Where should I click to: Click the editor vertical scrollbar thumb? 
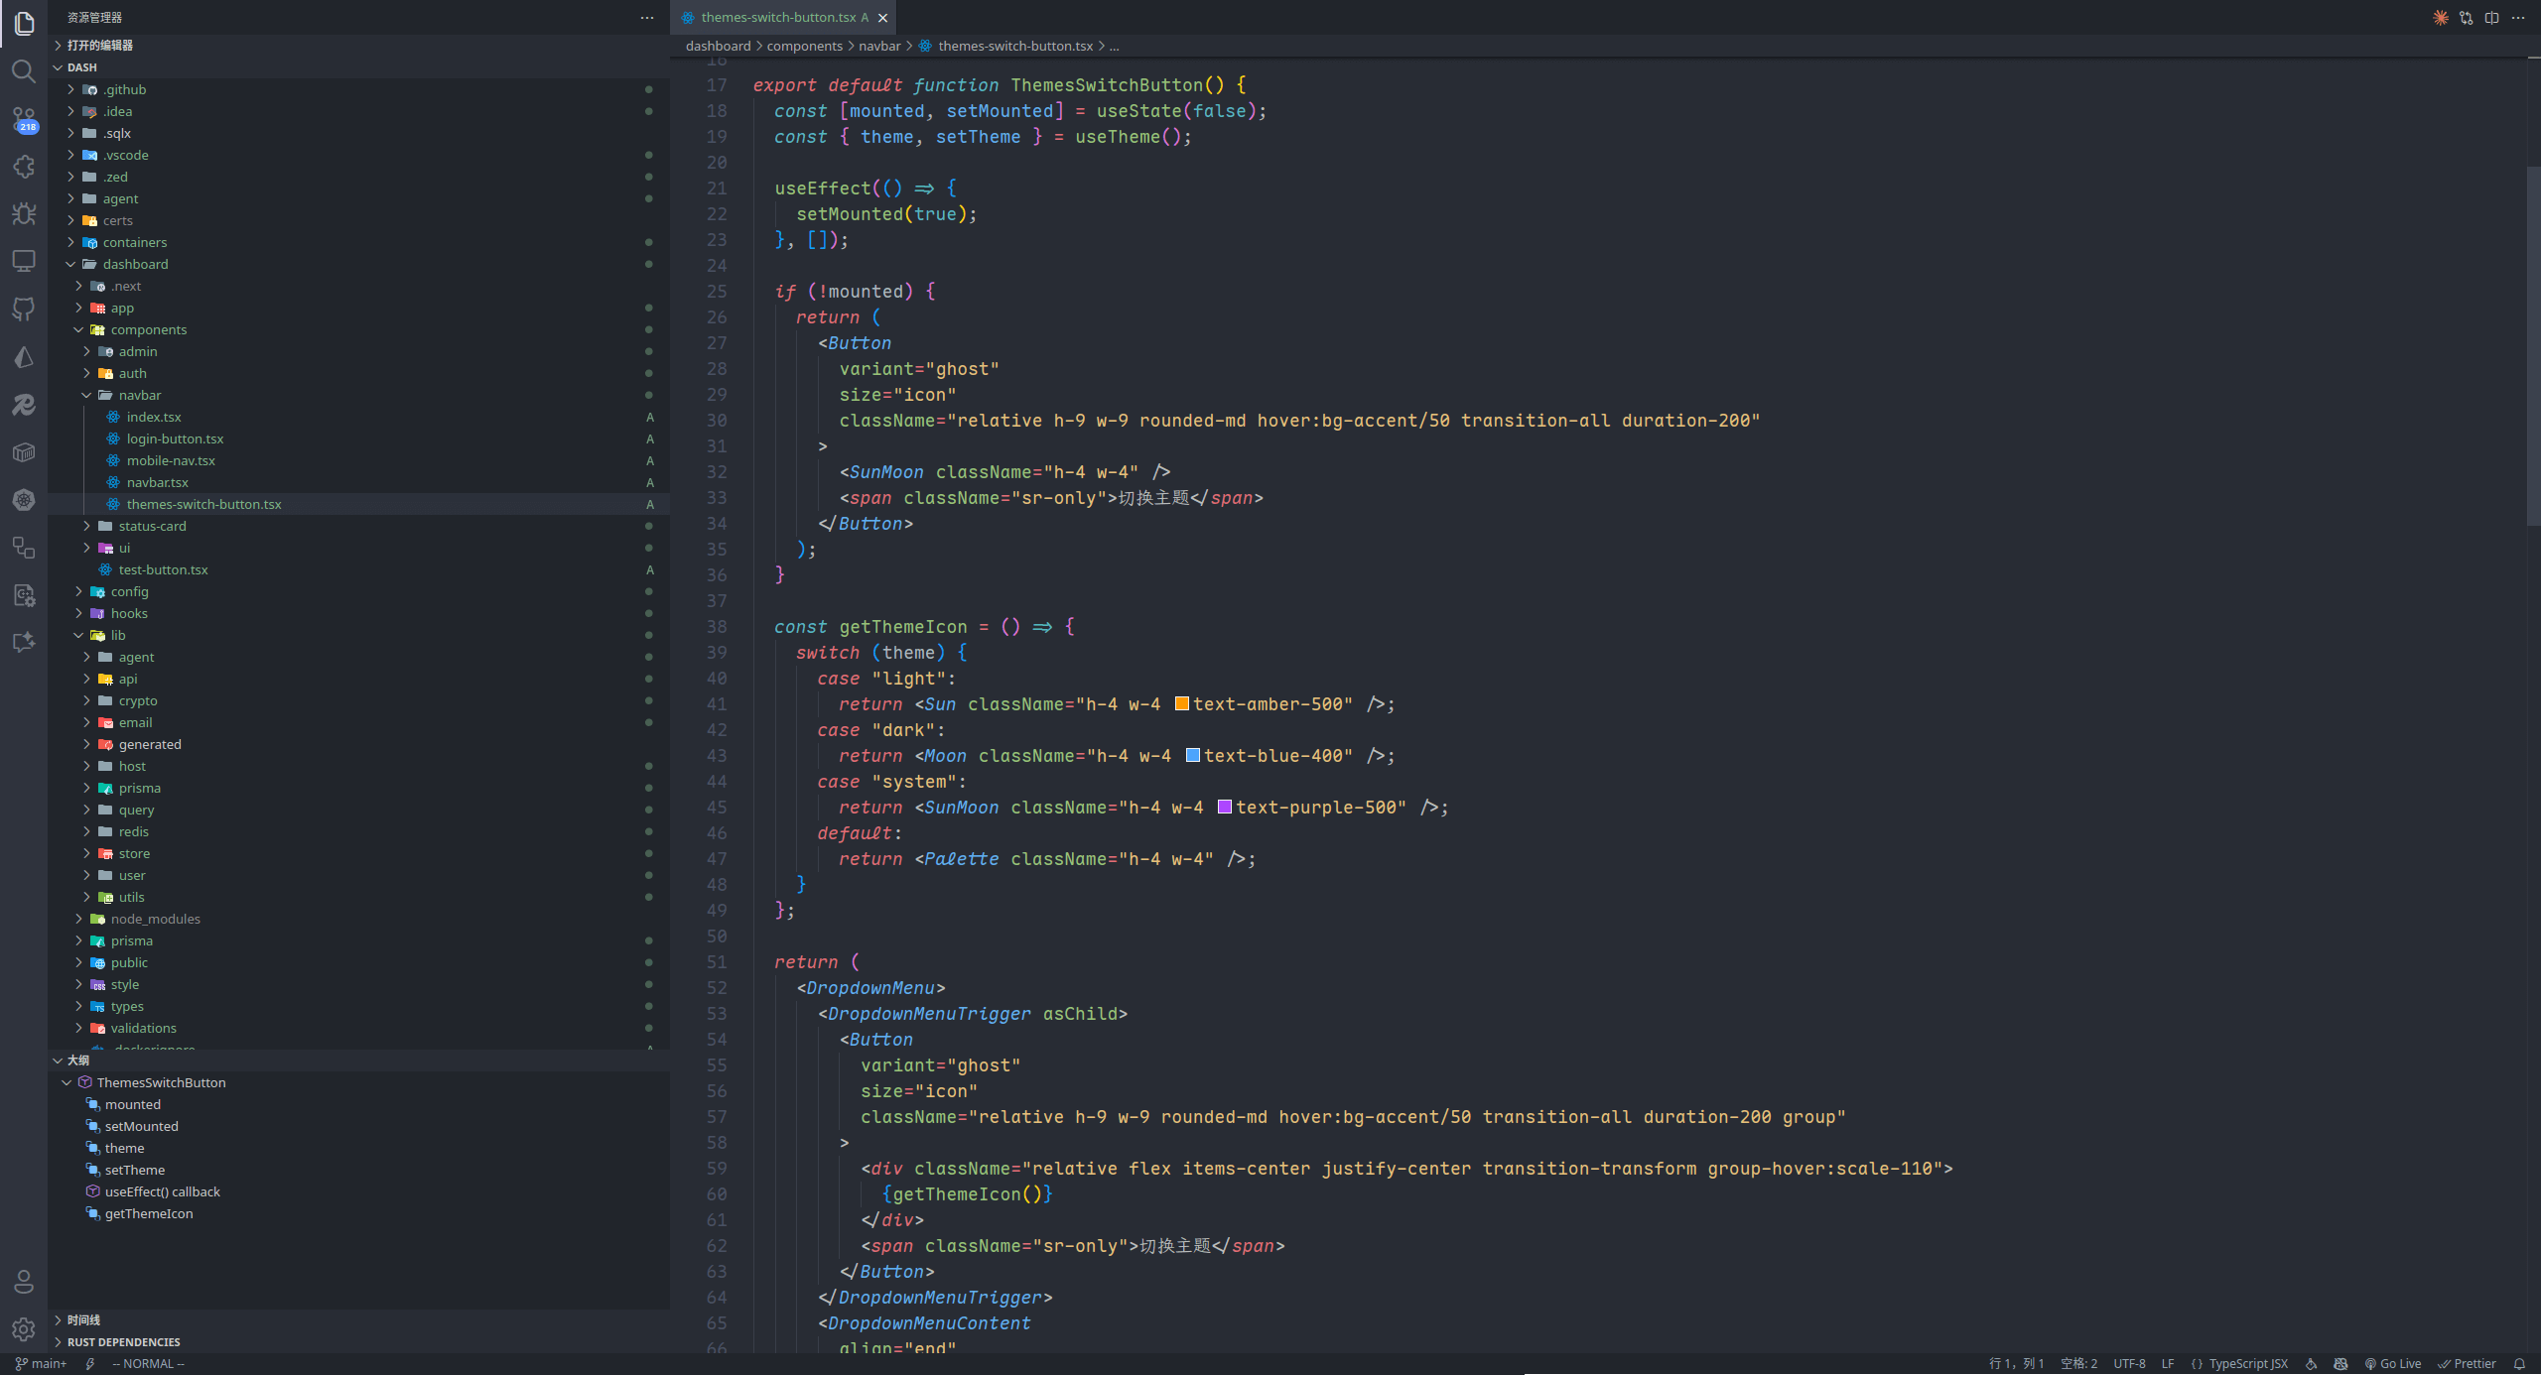(2533, 345)
